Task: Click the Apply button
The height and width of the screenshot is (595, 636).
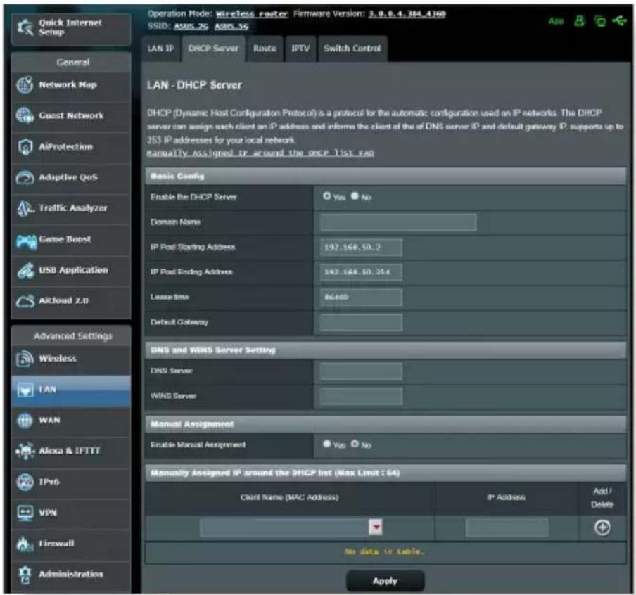Action: click(x=385, y=581)
